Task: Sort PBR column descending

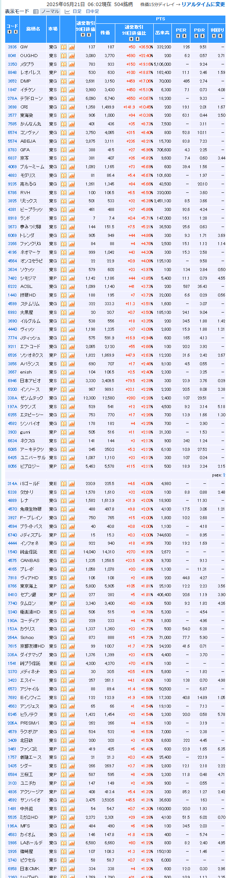Action: click(203, 36)
